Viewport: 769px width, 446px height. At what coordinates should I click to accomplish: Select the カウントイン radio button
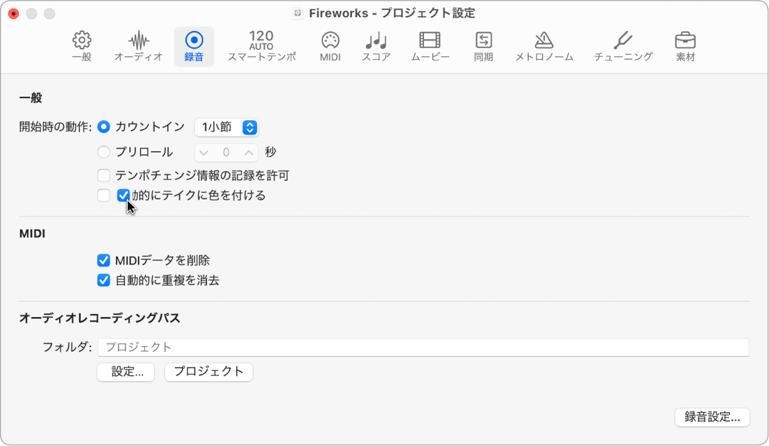click(104, 127)
